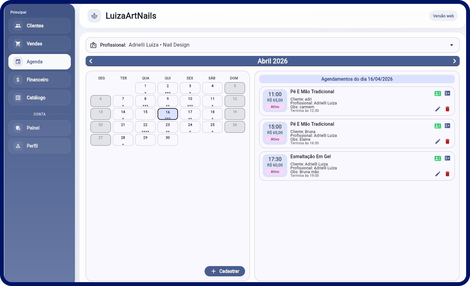Edit the 11:00 Pé E Mão appointment

click(x=438, y=109)
